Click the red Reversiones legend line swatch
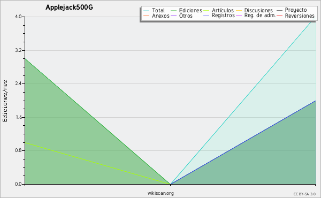The width and height of the screenshot is (321, 198). point(279,16)
